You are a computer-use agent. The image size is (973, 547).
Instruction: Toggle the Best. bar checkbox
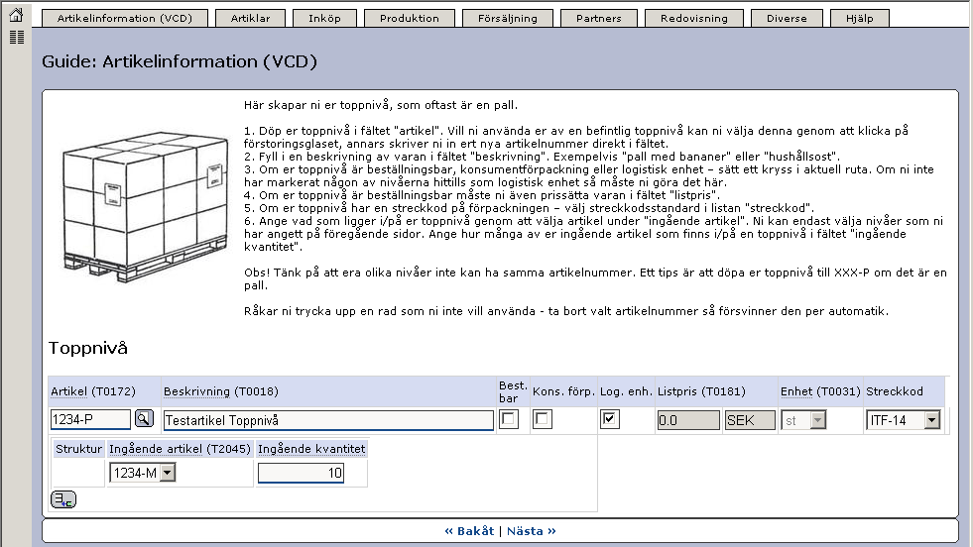pos(509,419)
